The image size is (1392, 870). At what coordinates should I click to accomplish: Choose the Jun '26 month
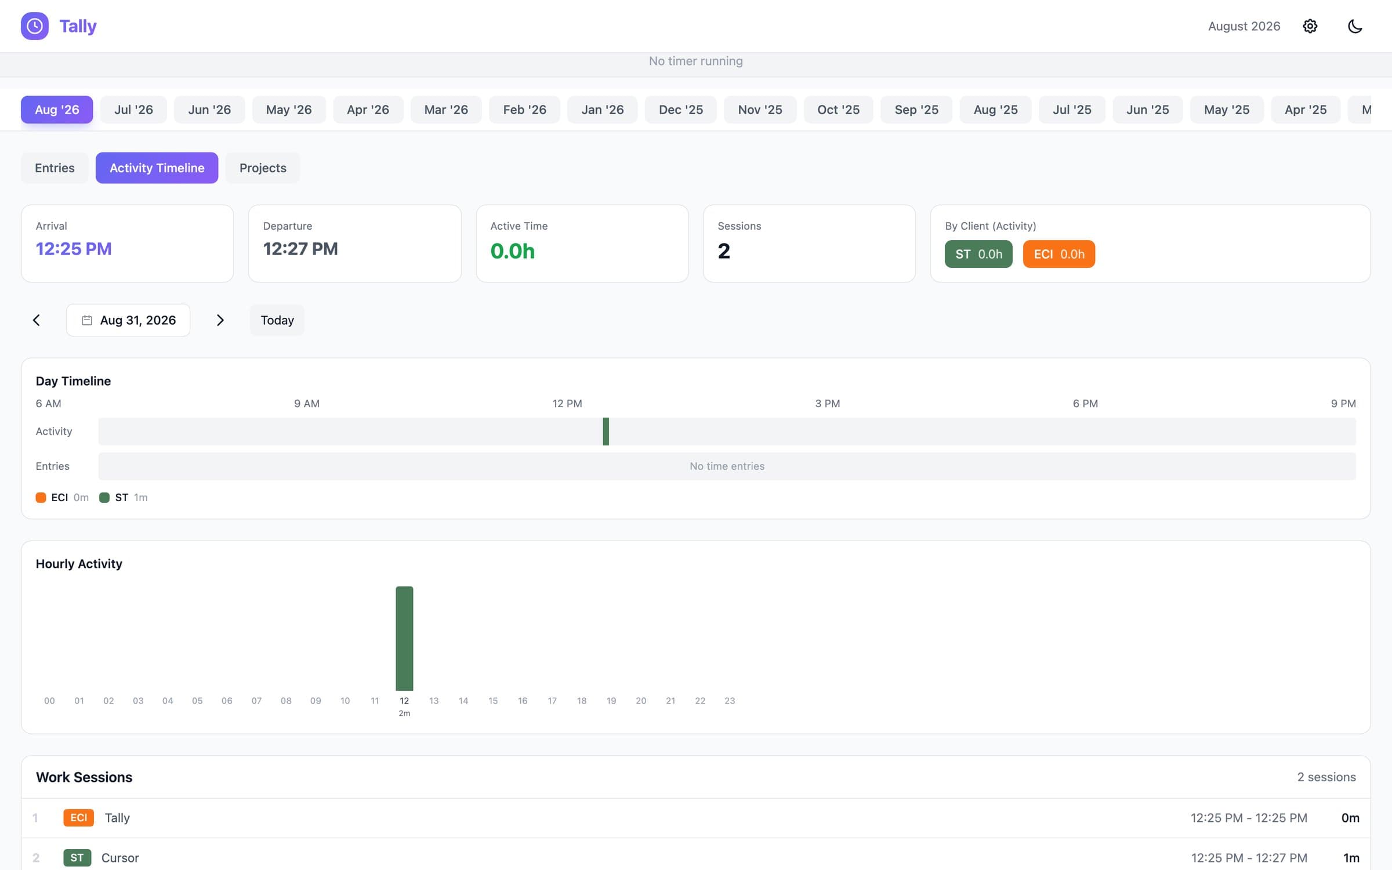[x=209, y=110]
